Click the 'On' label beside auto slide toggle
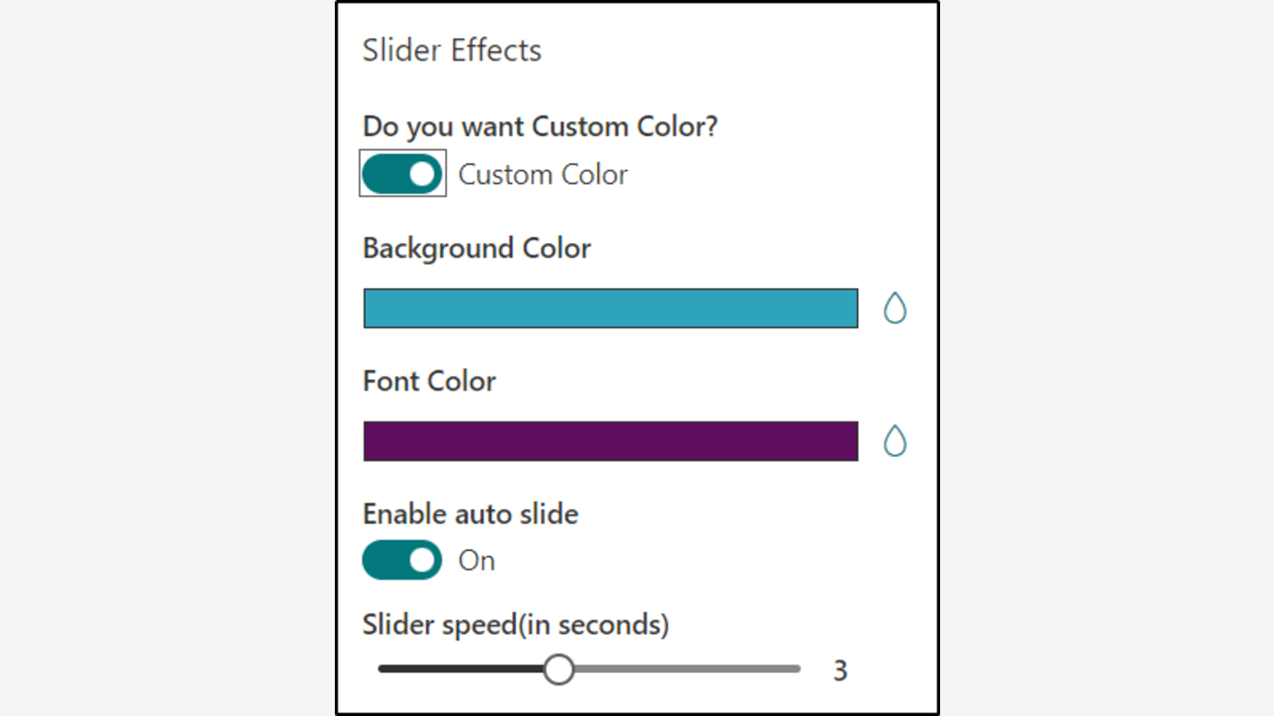The image size is (1274, 716). tap(477, 560)
